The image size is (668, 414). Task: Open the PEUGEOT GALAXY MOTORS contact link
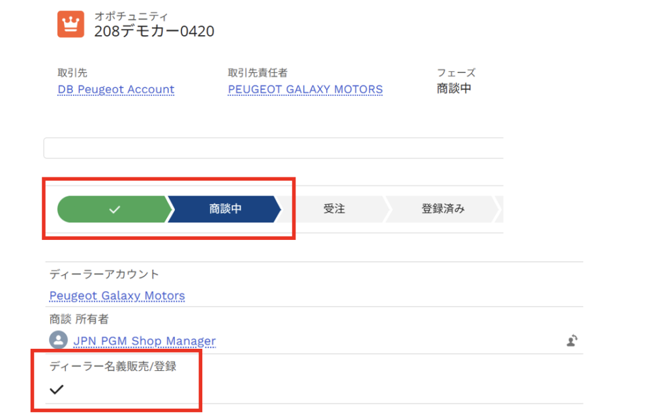coord(305,89)
